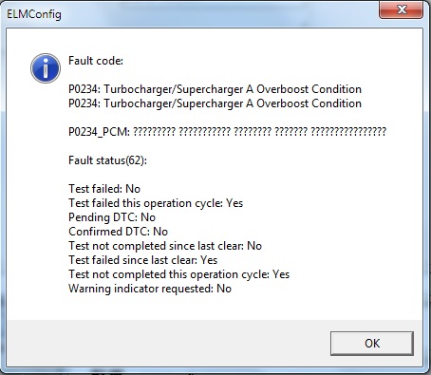The image size is (431, 375).
Task: Close the ELMConfig dialog with X
Action: tap(401, 9)
